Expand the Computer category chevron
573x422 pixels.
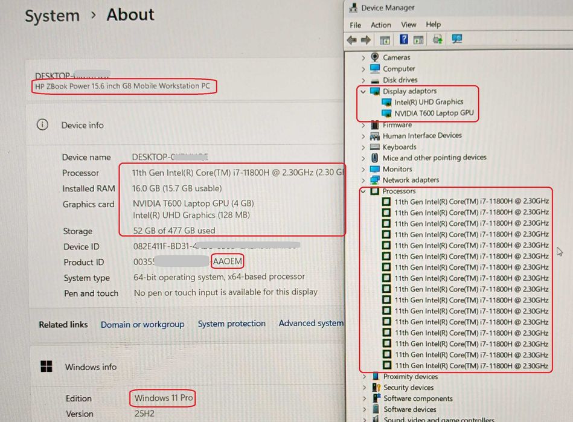point(363,69)
